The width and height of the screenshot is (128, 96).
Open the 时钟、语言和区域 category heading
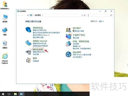[x=81, y=41]
